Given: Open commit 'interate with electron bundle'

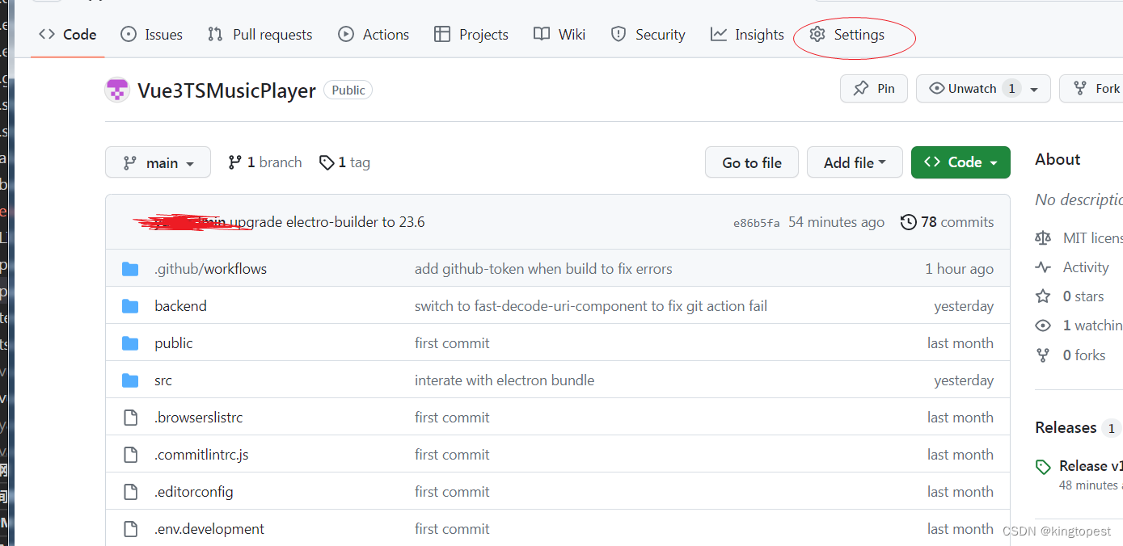Looking at the screenshot, I should 505,380.
